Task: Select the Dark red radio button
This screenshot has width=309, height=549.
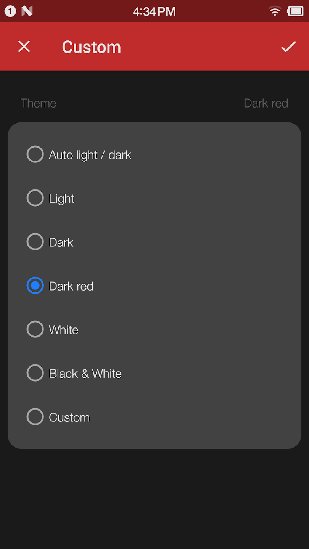Action: tap(35, 286)
